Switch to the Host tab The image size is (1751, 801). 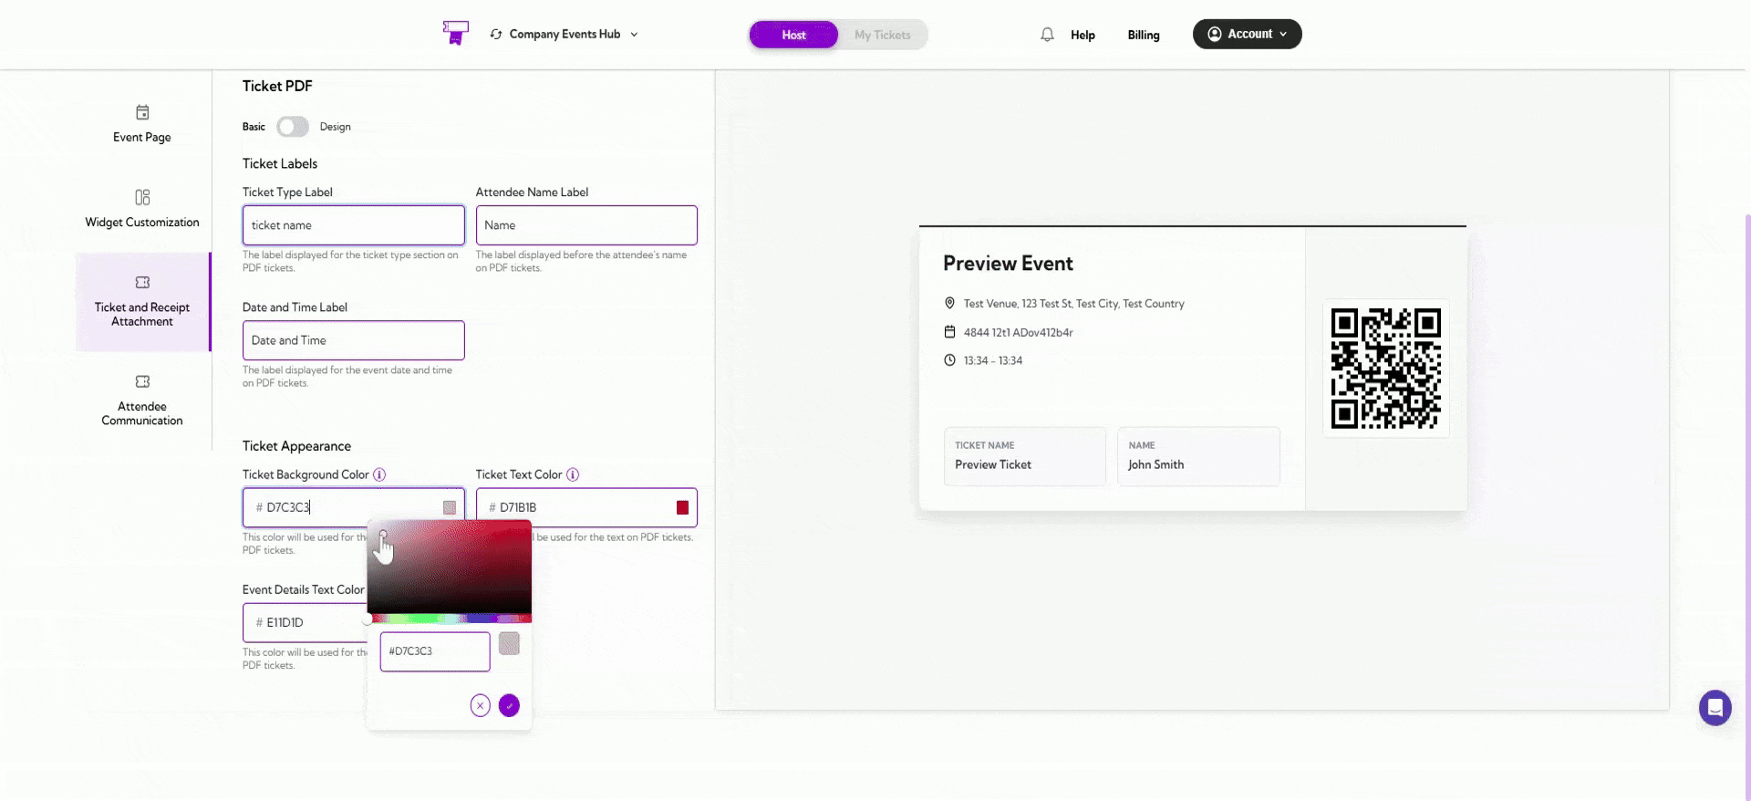pyautogui.click(x=793, y=35)
